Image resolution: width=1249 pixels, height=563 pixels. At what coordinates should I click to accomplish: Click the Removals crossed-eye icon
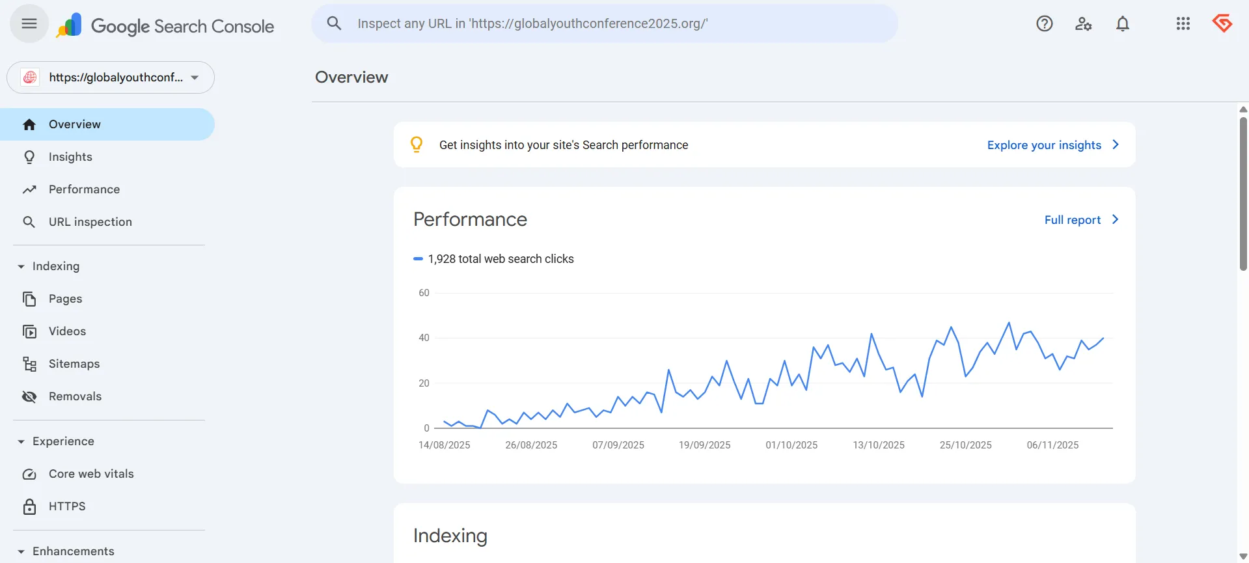pyautogui.click(x=29, y=396)
